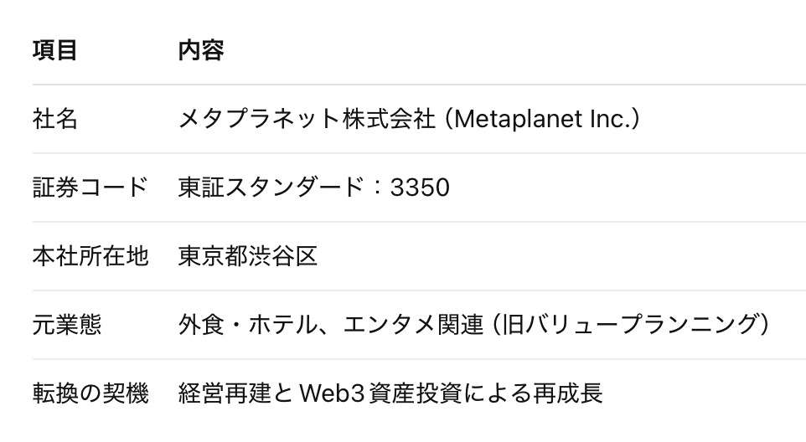Select the 証券コード row label
806x442 pixels.
tap(90, 188)
